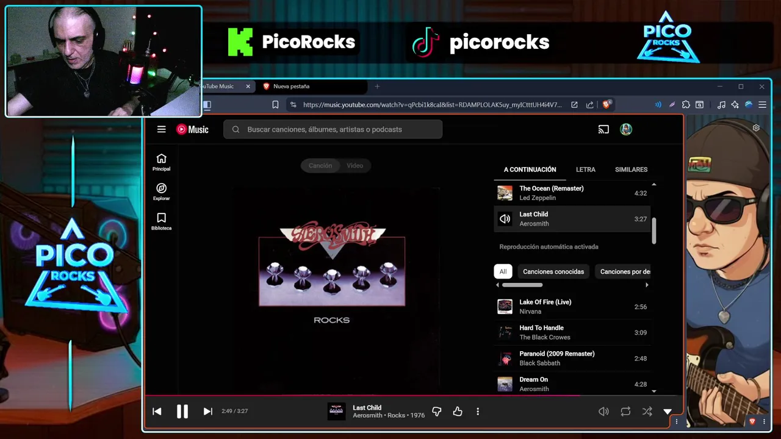
Task: Open the Cast to device icon
Action: pos(603,129)
